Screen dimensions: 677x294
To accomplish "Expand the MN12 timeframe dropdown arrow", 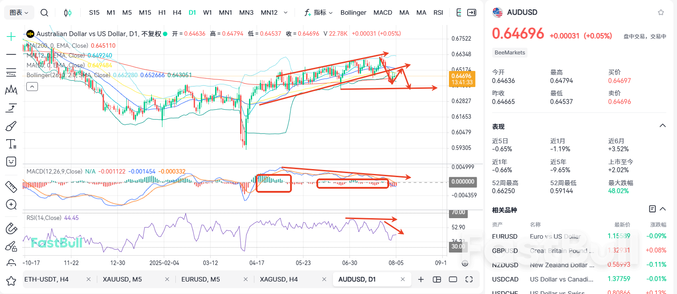I will 285,12.
